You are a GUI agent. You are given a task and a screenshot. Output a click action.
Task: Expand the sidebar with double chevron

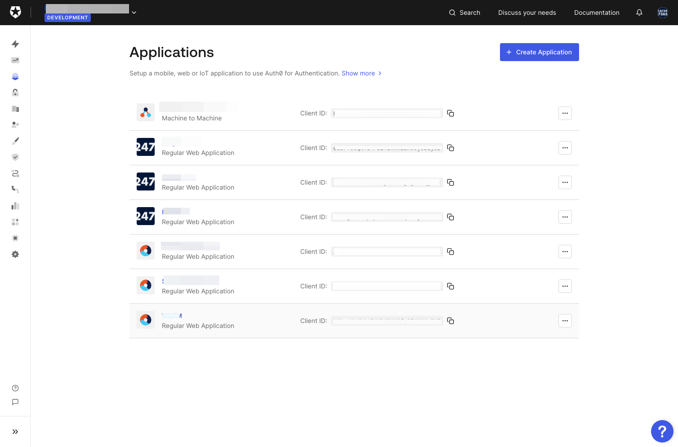[x=15, y=432]
